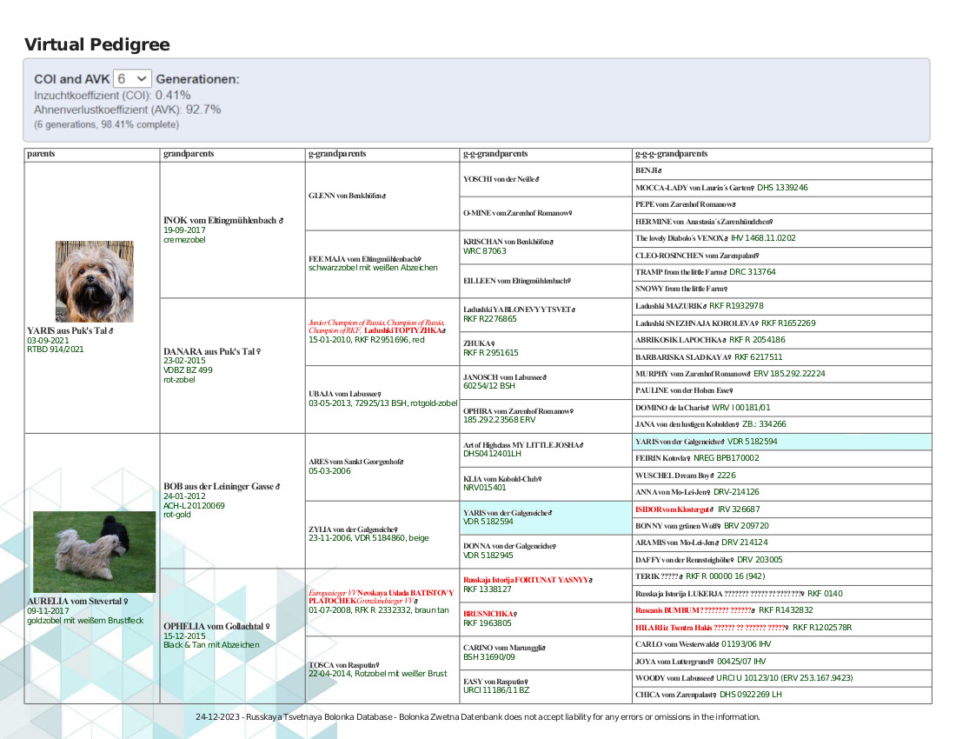Click Ladushki MAZURIK RKF R1932978
This screenshot has height=739, width=956.
click(x=700, y=305)
